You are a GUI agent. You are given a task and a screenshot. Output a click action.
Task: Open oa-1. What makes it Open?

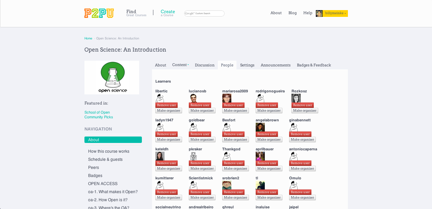pyautogui.click(x=113, y=192)
